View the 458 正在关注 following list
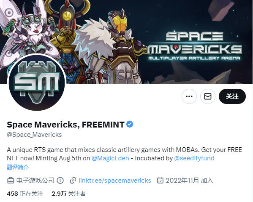The height and width of the screenshot is (202, 253). click(x=25, y=194)
